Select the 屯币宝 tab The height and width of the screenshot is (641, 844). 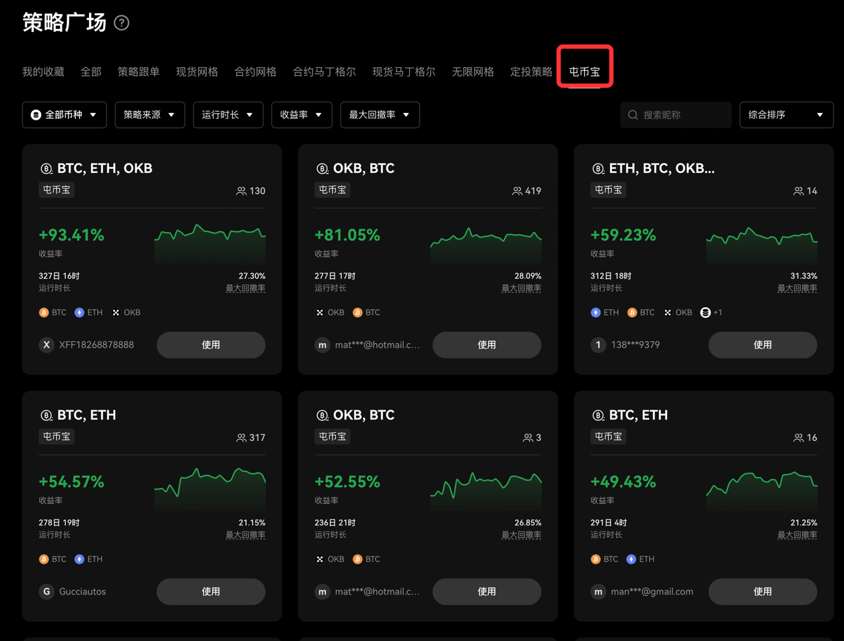585,72
